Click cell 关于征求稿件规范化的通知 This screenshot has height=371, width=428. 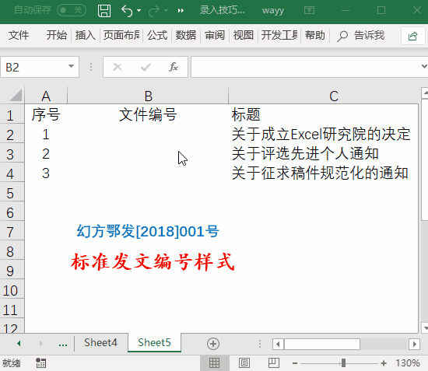tap(324, 173)
